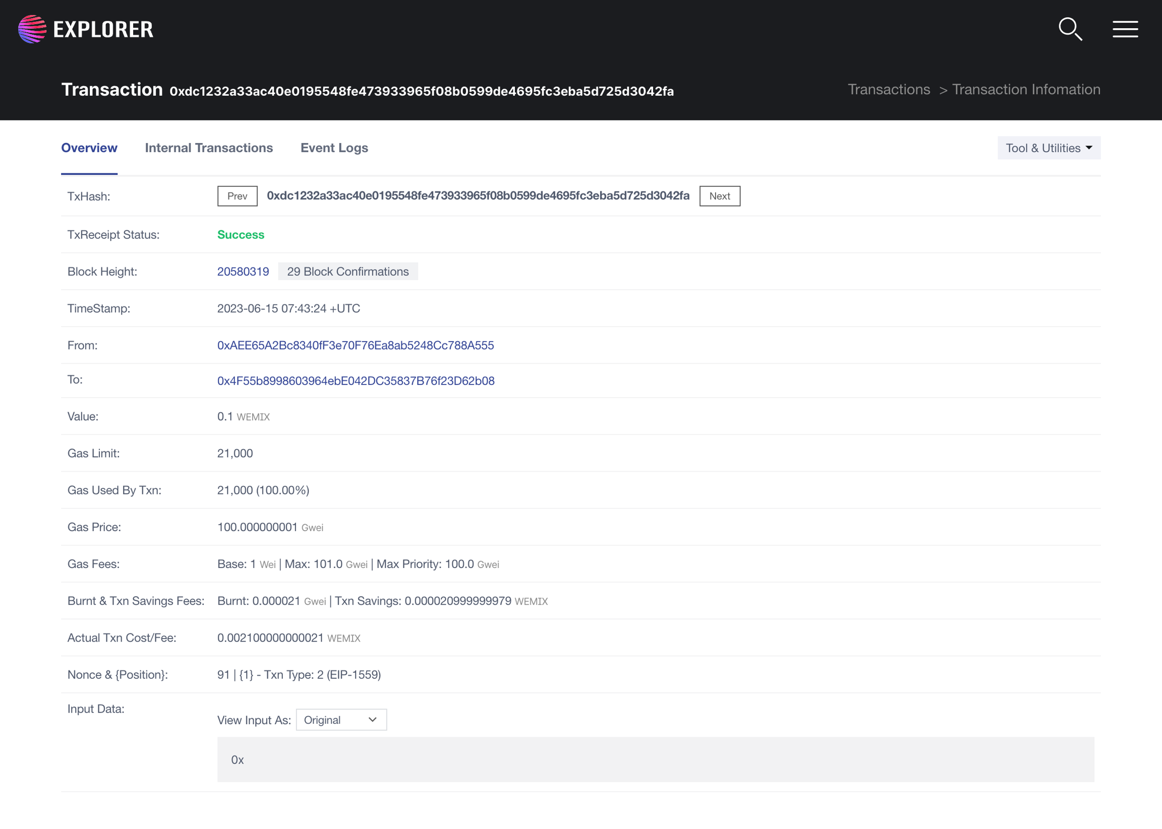Click the 29 Block Confirmations badge

(348, 272)
